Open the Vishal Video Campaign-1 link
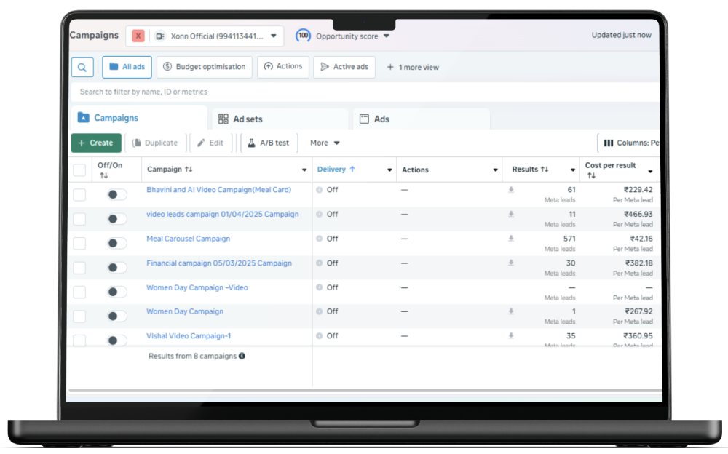The height and width of the screenshot is (454, 728). 189,336
